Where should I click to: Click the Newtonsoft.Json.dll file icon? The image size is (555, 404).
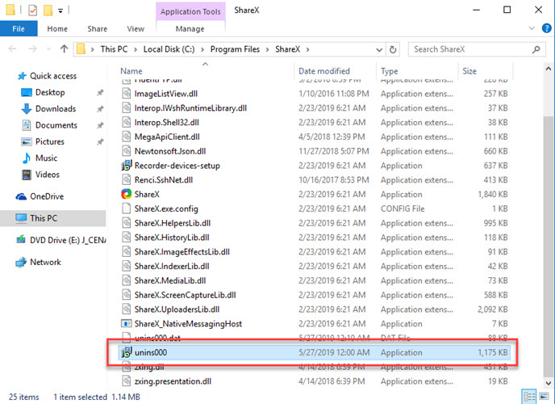pos(127,151)
